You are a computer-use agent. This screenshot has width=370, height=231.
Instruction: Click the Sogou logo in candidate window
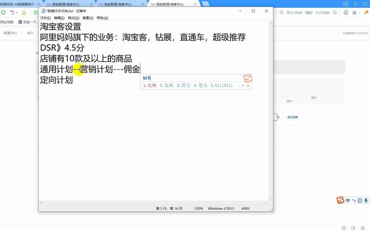[247, 78]
